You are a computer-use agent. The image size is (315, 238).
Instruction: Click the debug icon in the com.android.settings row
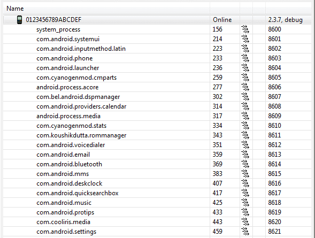pos(245,232)
